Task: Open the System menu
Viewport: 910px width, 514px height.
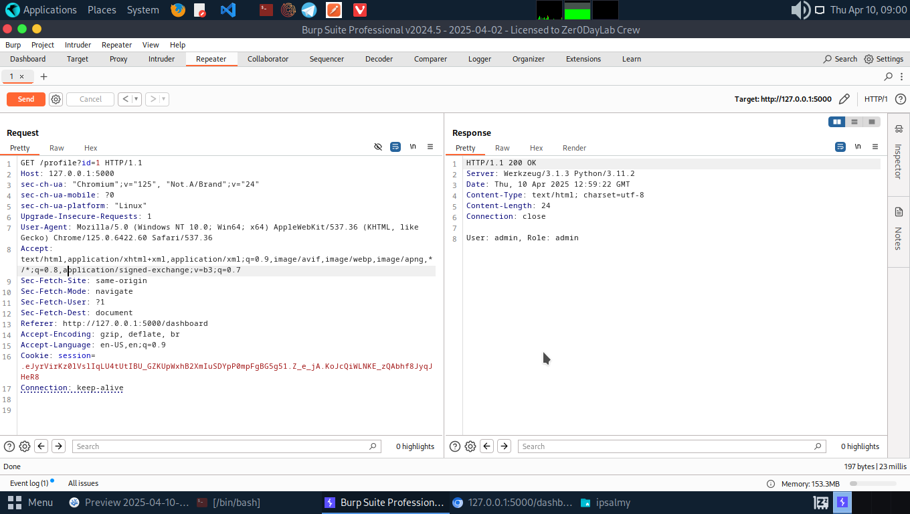Action: coord(143,10)
